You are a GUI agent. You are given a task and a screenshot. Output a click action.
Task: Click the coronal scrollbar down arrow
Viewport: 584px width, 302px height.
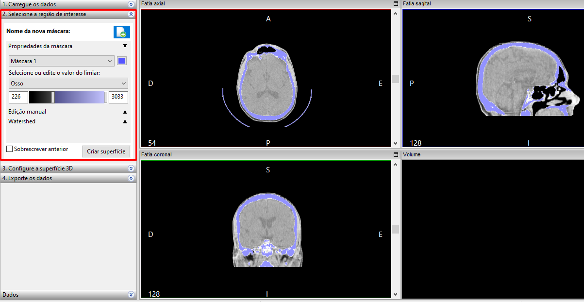click(396, 295)
